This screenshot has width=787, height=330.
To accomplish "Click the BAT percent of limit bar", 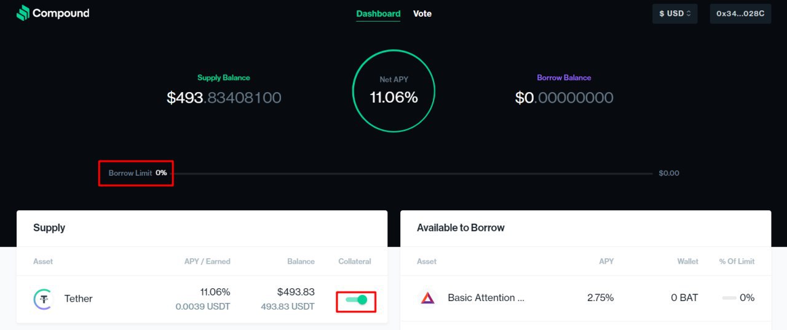I will (x=729, y=298).
